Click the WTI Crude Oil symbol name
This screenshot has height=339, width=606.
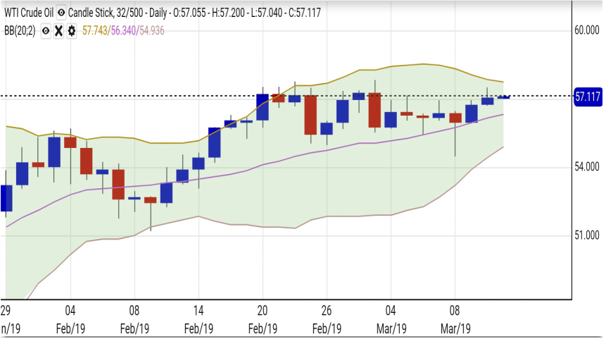pyautogui.click(x=29, y=13)
